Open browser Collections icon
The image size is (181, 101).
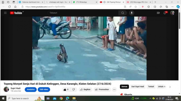[x=167, y=7]
